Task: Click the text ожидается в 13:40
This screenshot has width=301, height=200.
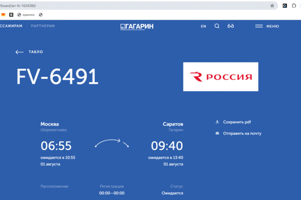Action: pyautogui.click(x=166, y=157)
